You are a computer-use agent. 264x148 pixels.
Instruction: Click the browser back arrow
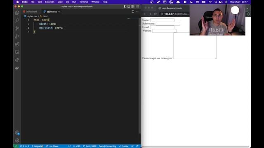pos(145,14)
